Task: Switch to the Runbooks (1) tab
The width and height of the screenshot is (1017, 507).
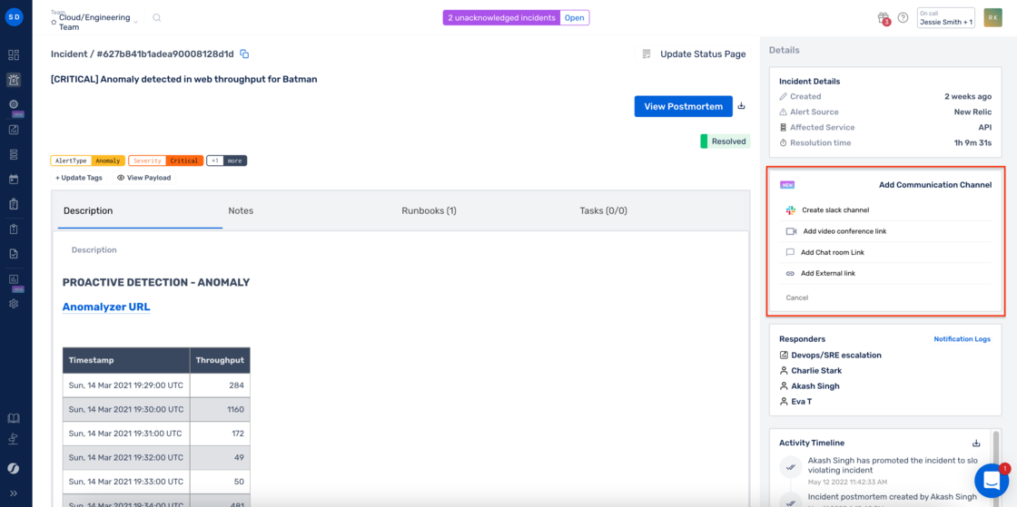Action: point(429,210)
